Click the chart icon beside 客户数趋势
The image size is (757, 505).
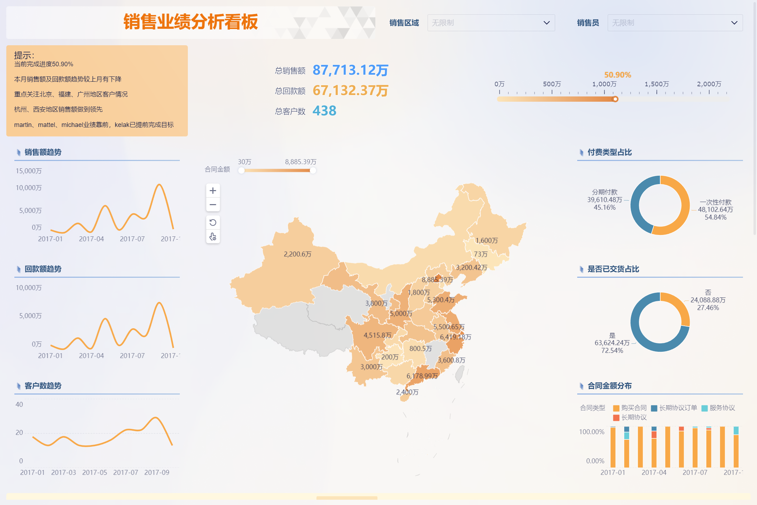[18, 386]
